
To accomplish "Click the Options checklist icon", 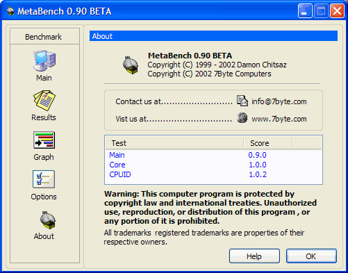I will pos(44,179).
